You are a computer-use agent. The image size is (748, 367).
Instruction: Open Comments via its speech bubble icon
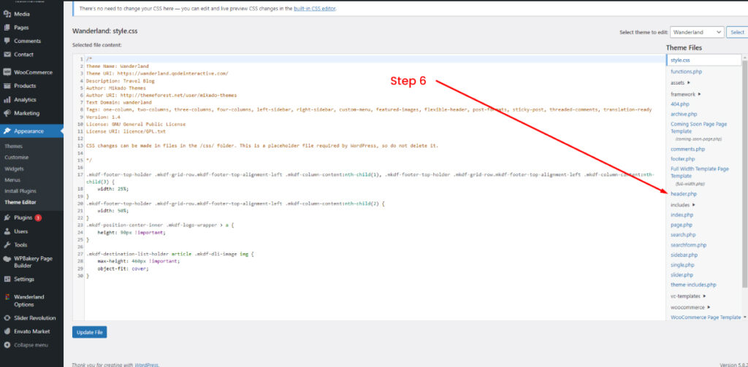[7, 41]
